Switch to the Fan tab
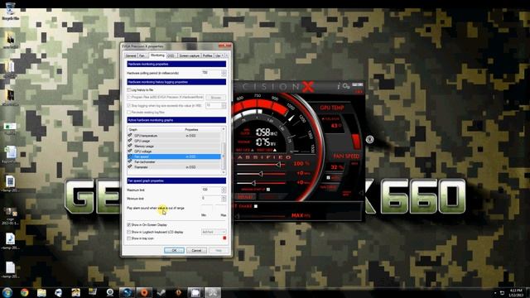The height and width of the screenshot is (298, 530). (x=142, y=55)
